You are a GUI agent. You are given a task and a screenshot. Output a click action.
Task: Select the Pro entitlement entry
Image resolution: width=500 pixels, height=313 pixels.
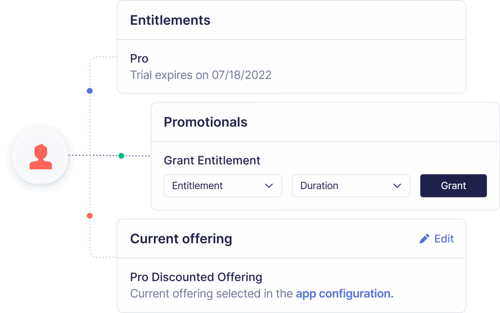pos(139,59)
